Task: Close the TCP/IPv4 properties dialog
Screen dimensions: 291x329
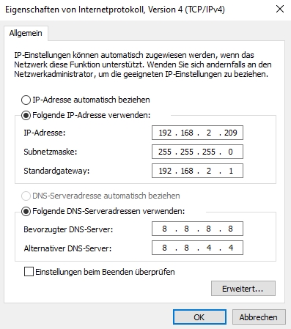Action: coord(280,9)
